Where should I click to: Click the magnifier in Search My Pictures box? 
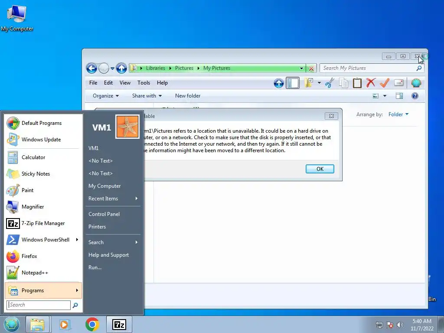coord(419,68)
